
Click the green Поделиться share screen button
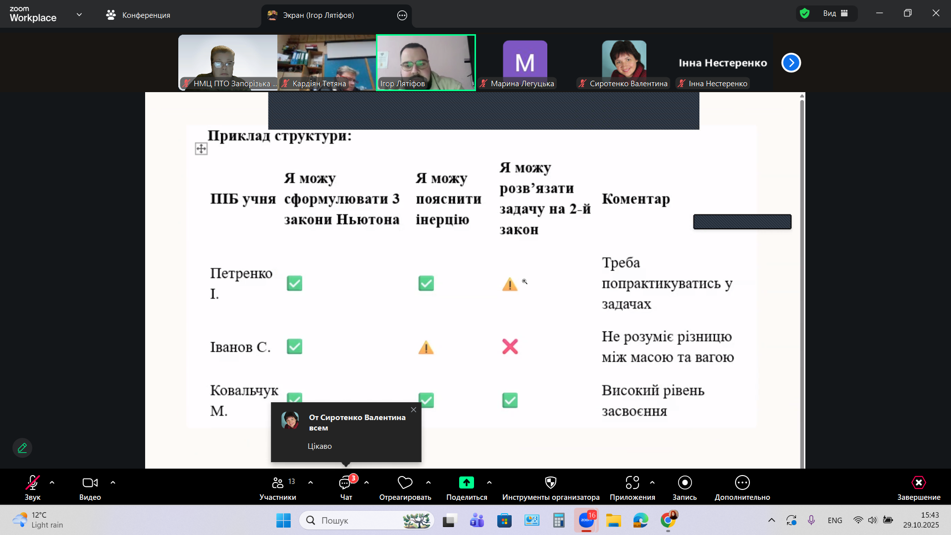[x=466, y=482]
